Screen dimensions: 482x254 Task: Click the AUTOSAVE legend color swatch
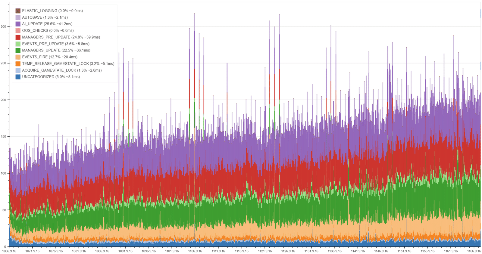point(18,17)
